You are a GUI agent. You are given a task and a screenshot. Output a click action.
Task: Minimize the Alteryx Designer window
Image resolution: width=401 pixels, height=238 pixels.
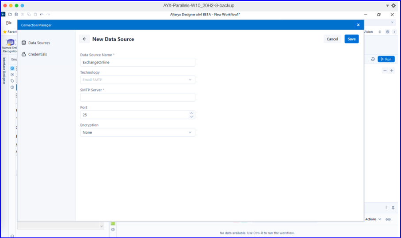[x=366, y=15]
